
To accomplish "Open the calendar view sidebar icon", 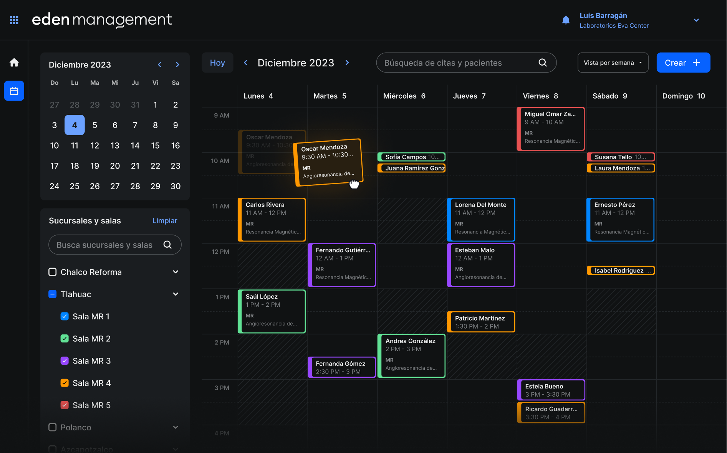I will click(14, 91).
